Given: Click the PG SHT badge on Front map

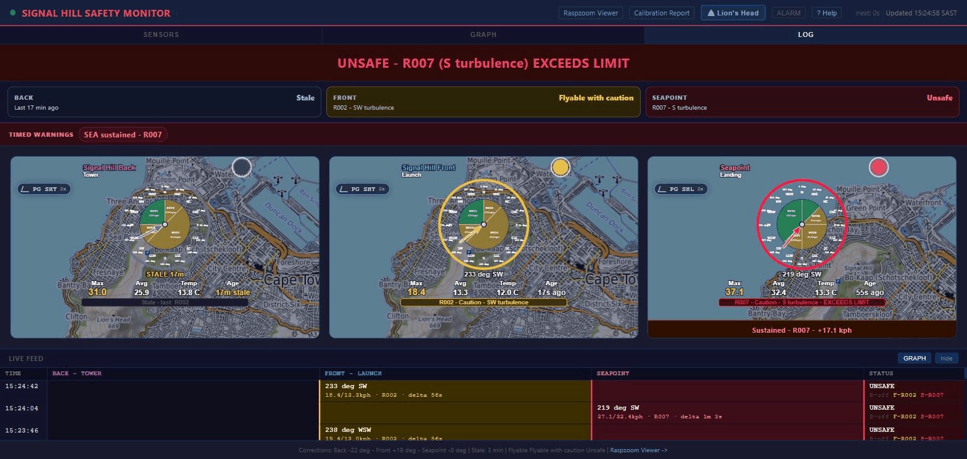Looking at the screenshot, I should point(363,189).
